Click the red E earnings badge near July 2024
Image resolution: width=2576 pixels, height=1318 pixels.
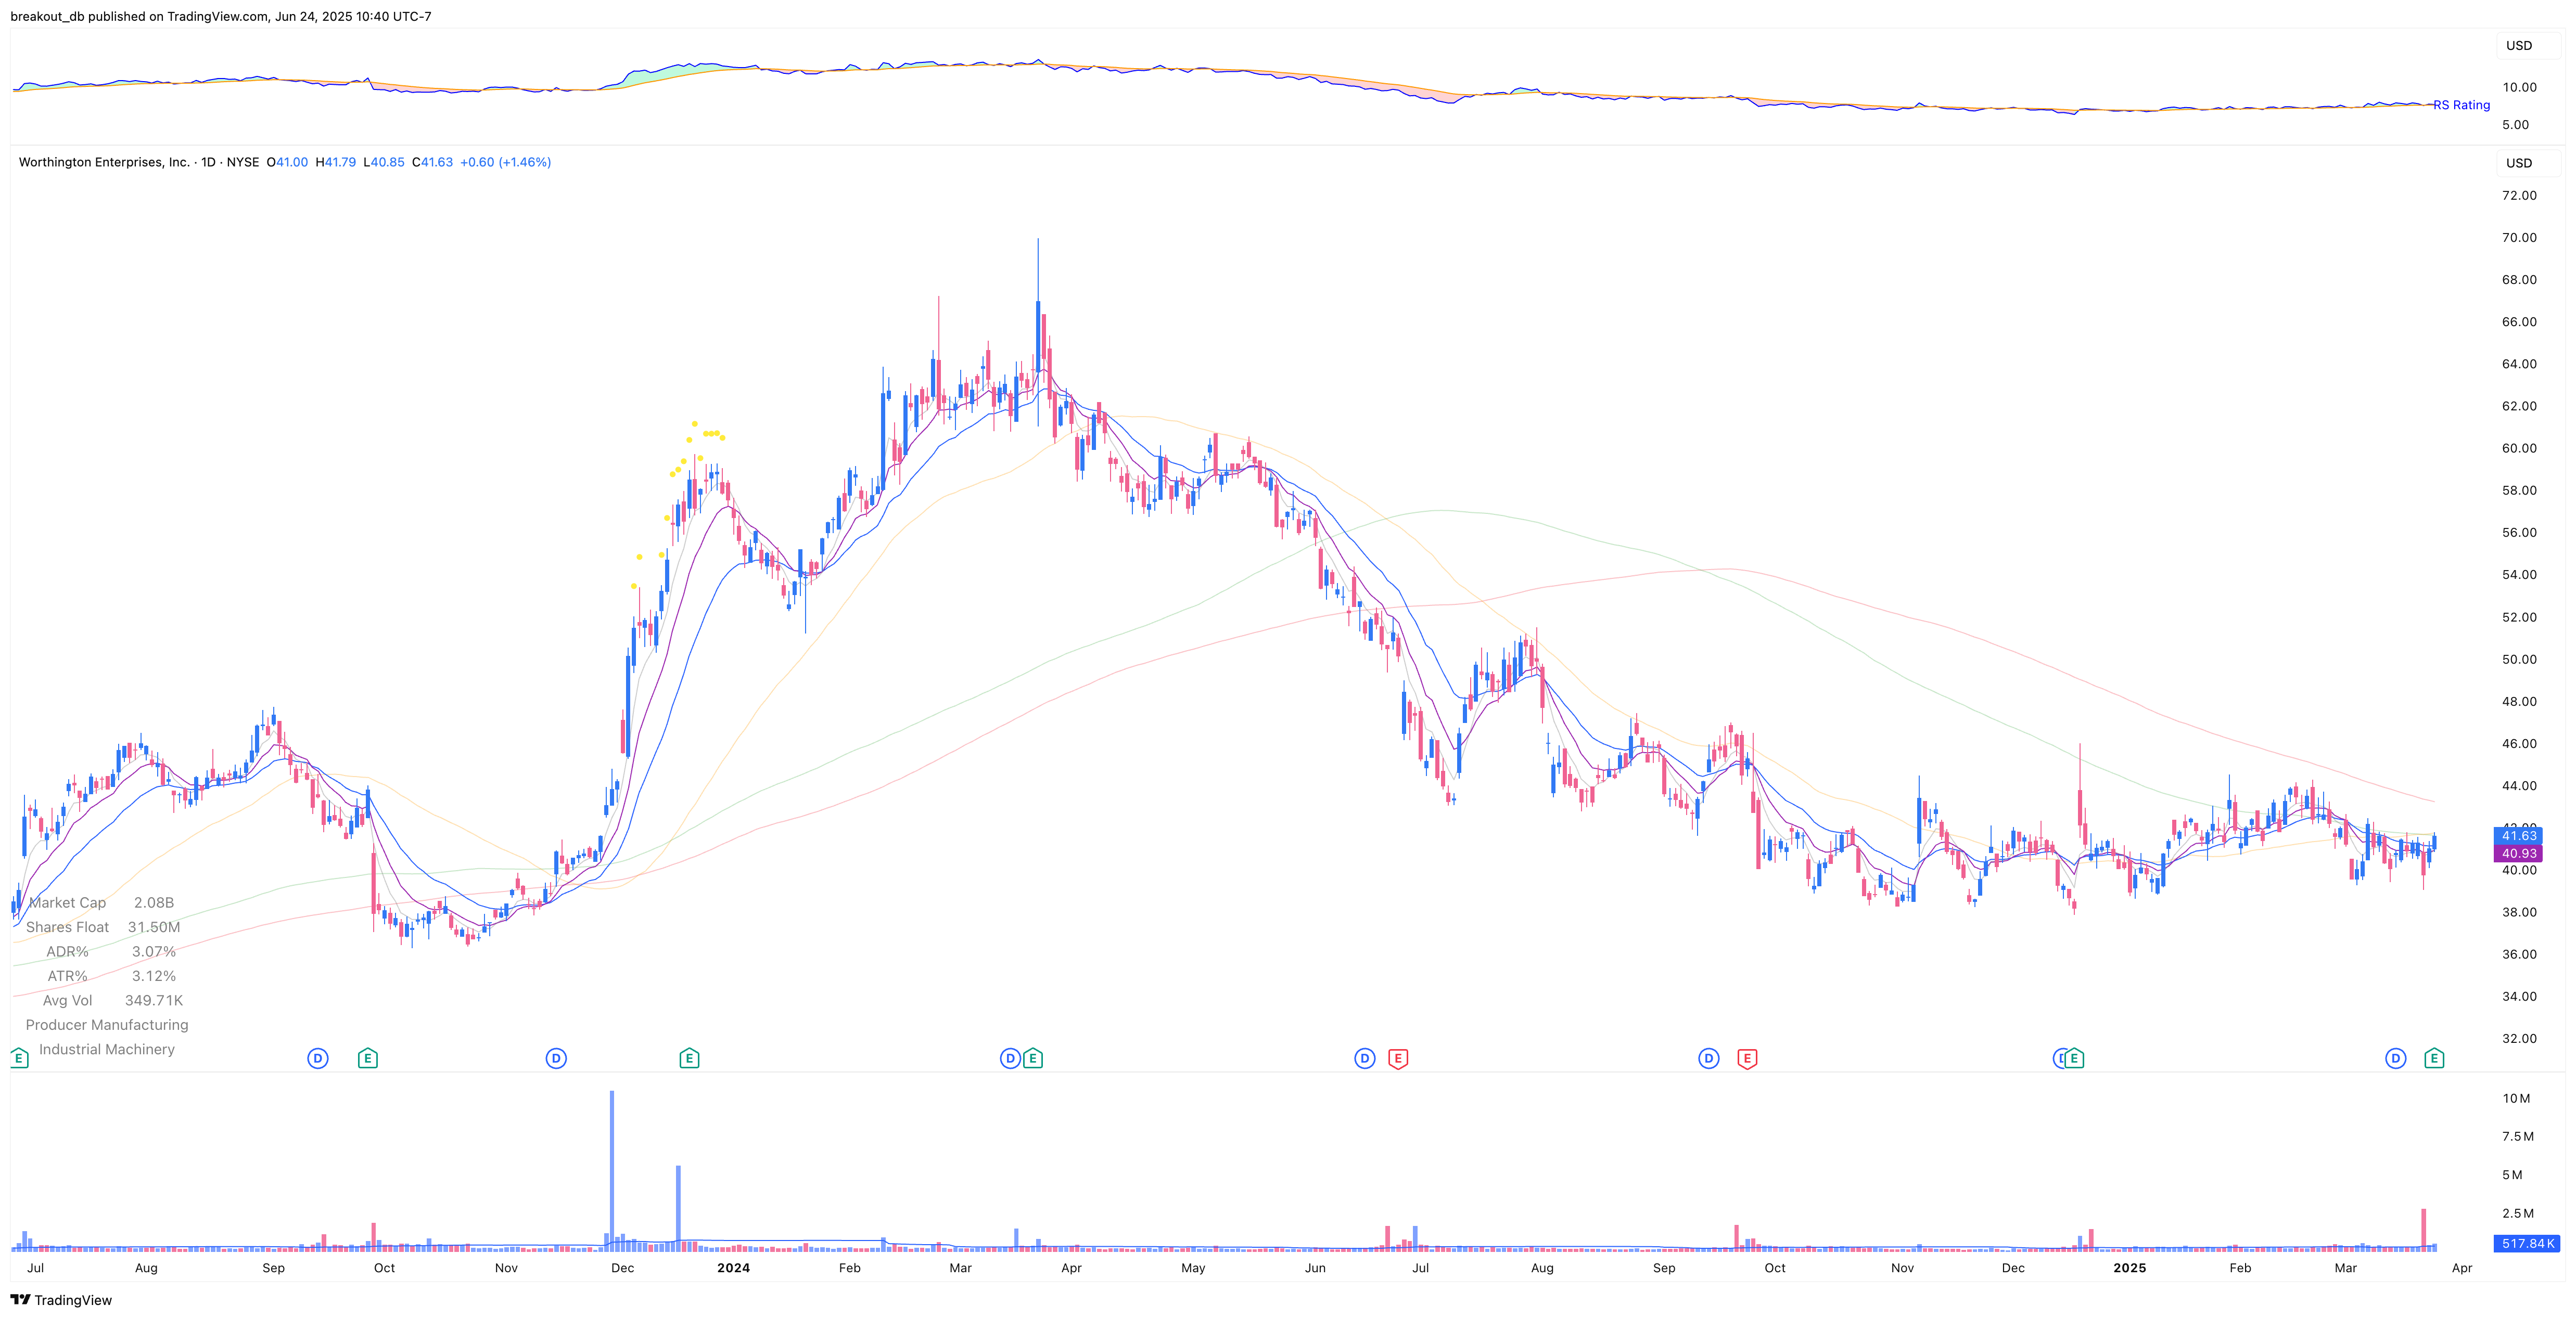pyautogui.click(x=1398, y=1057)
